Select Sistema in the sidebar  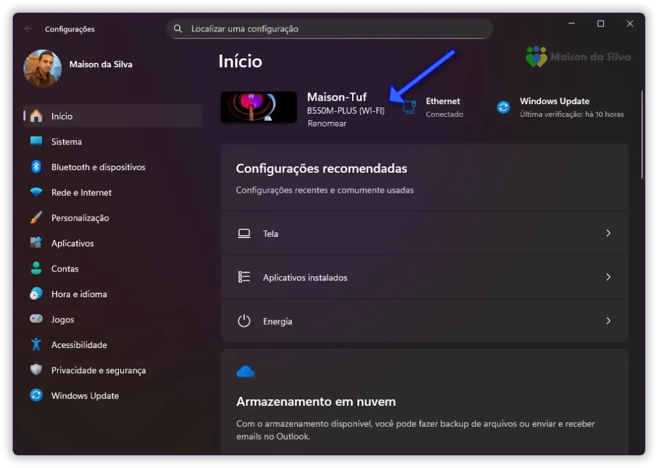66,142
